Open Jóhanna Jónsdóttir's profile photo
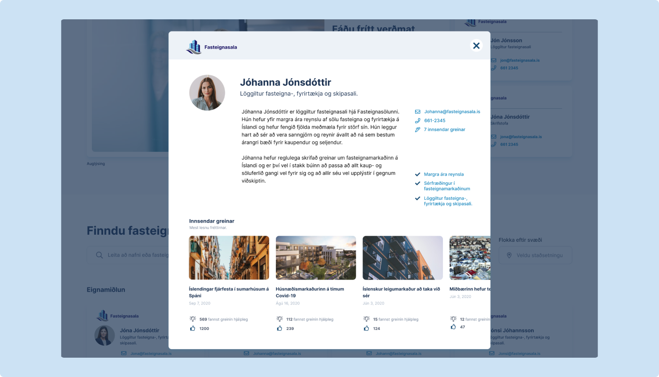This screenshot has width=659, height=377. [x=207, y=93]
